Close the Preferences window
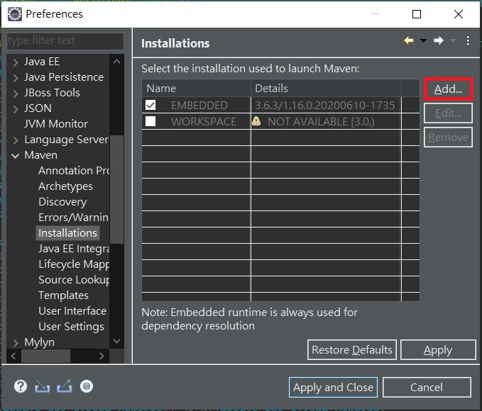The height and width of the screenshot is (411, 482). point(459,14)
